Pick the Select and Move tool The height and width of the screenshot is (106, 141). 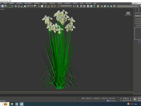(16, 6)
